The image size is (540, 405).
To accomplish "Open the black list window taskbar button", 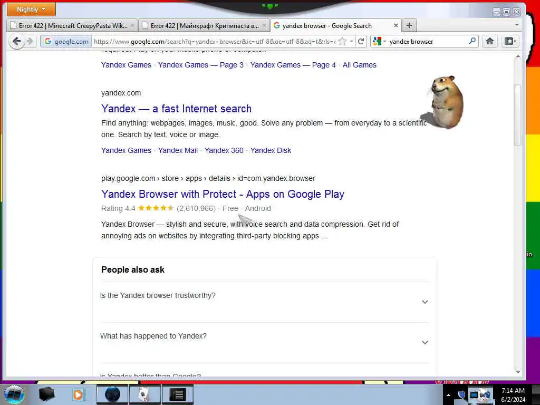I will pyautogui.click(x=177, y=394).
